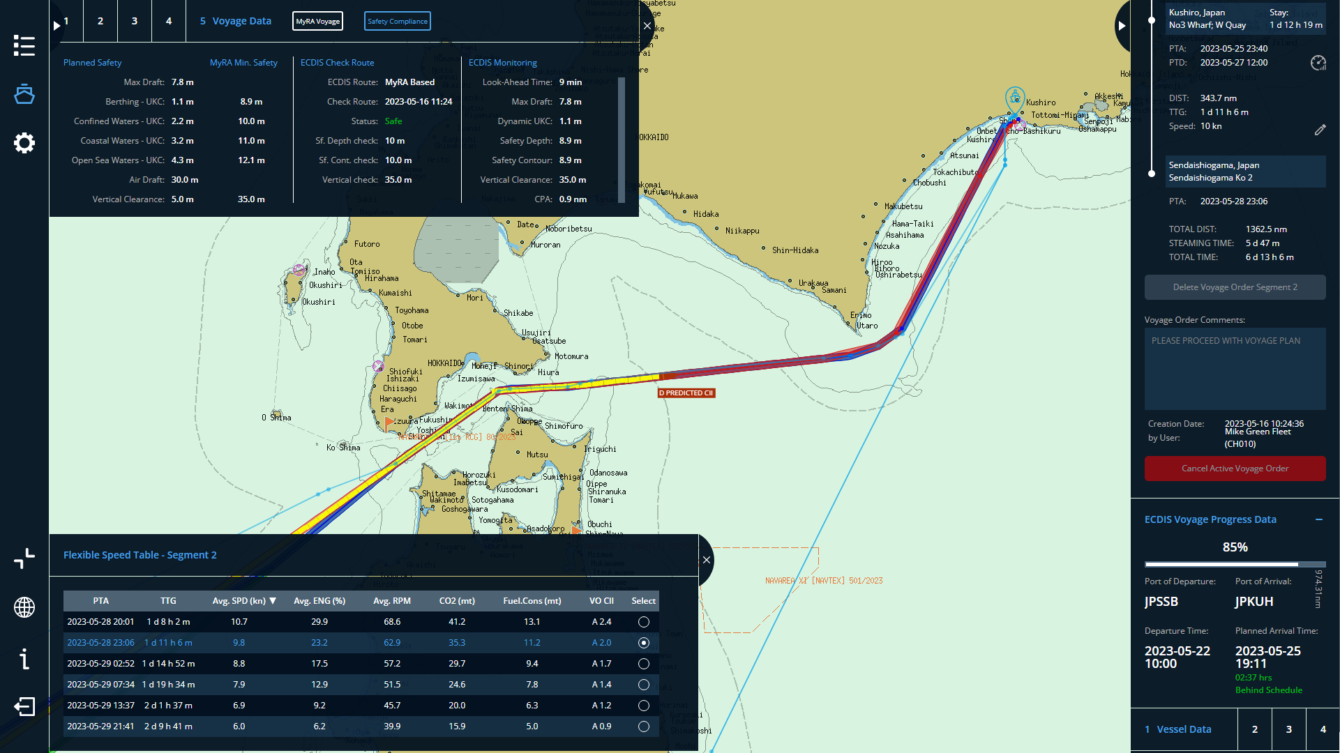Click the voyage progress bar at 85%

click(1235, 564)
